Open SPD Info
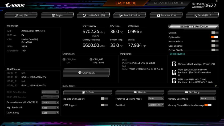The image size is (224, 126). 140,92
